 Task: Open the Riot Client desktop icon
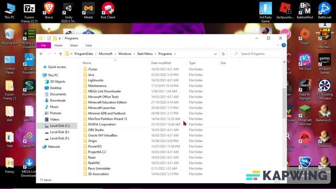click(x=108, y=10)
